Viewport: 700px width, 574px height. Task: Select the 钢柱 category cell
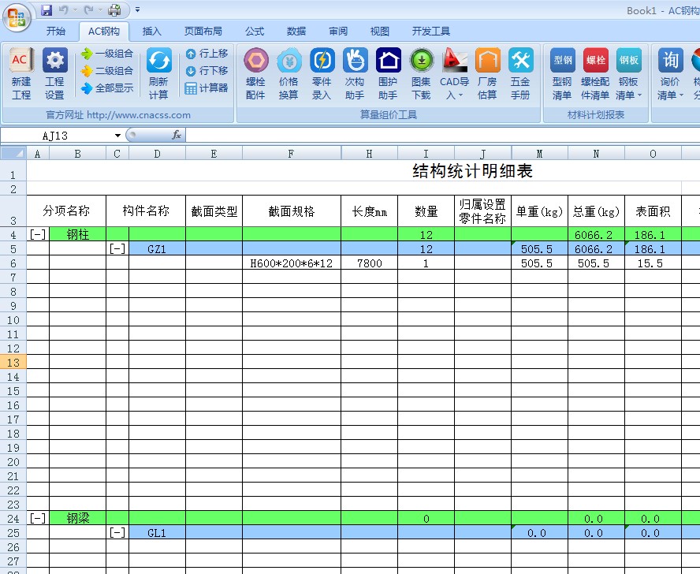pyautogui.click(x=78, y=234)
